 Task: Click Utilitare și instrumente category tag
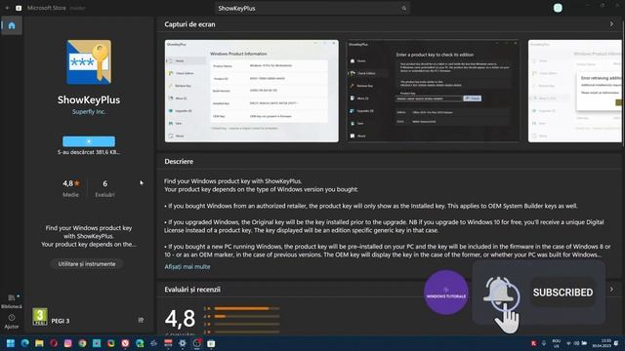click(x=87, y=264)
